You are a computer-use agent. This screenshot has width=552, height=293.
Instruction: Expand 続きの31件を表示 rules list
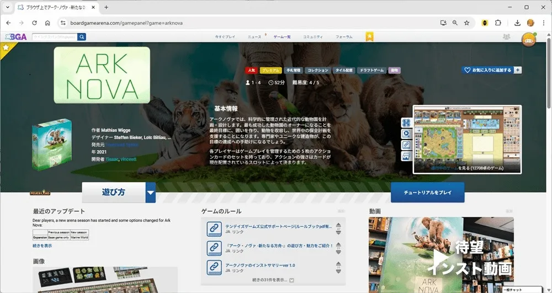pyautogui.click(x=273, y=280)
